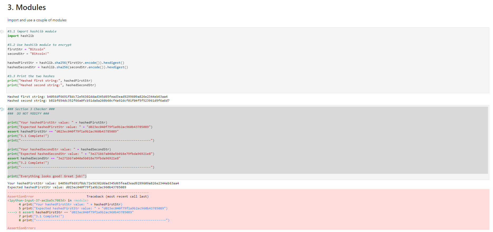Click the 'Import and use a couple of modules' paragraph
493x232 pixels.
(37, 20)
